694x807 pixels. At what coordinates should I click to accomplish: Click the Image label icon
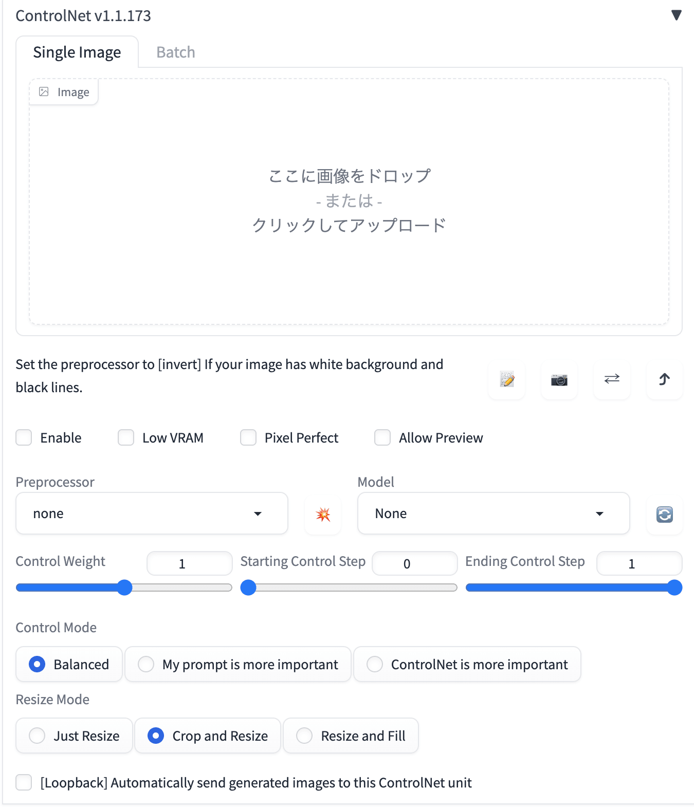tap(44, 92)
